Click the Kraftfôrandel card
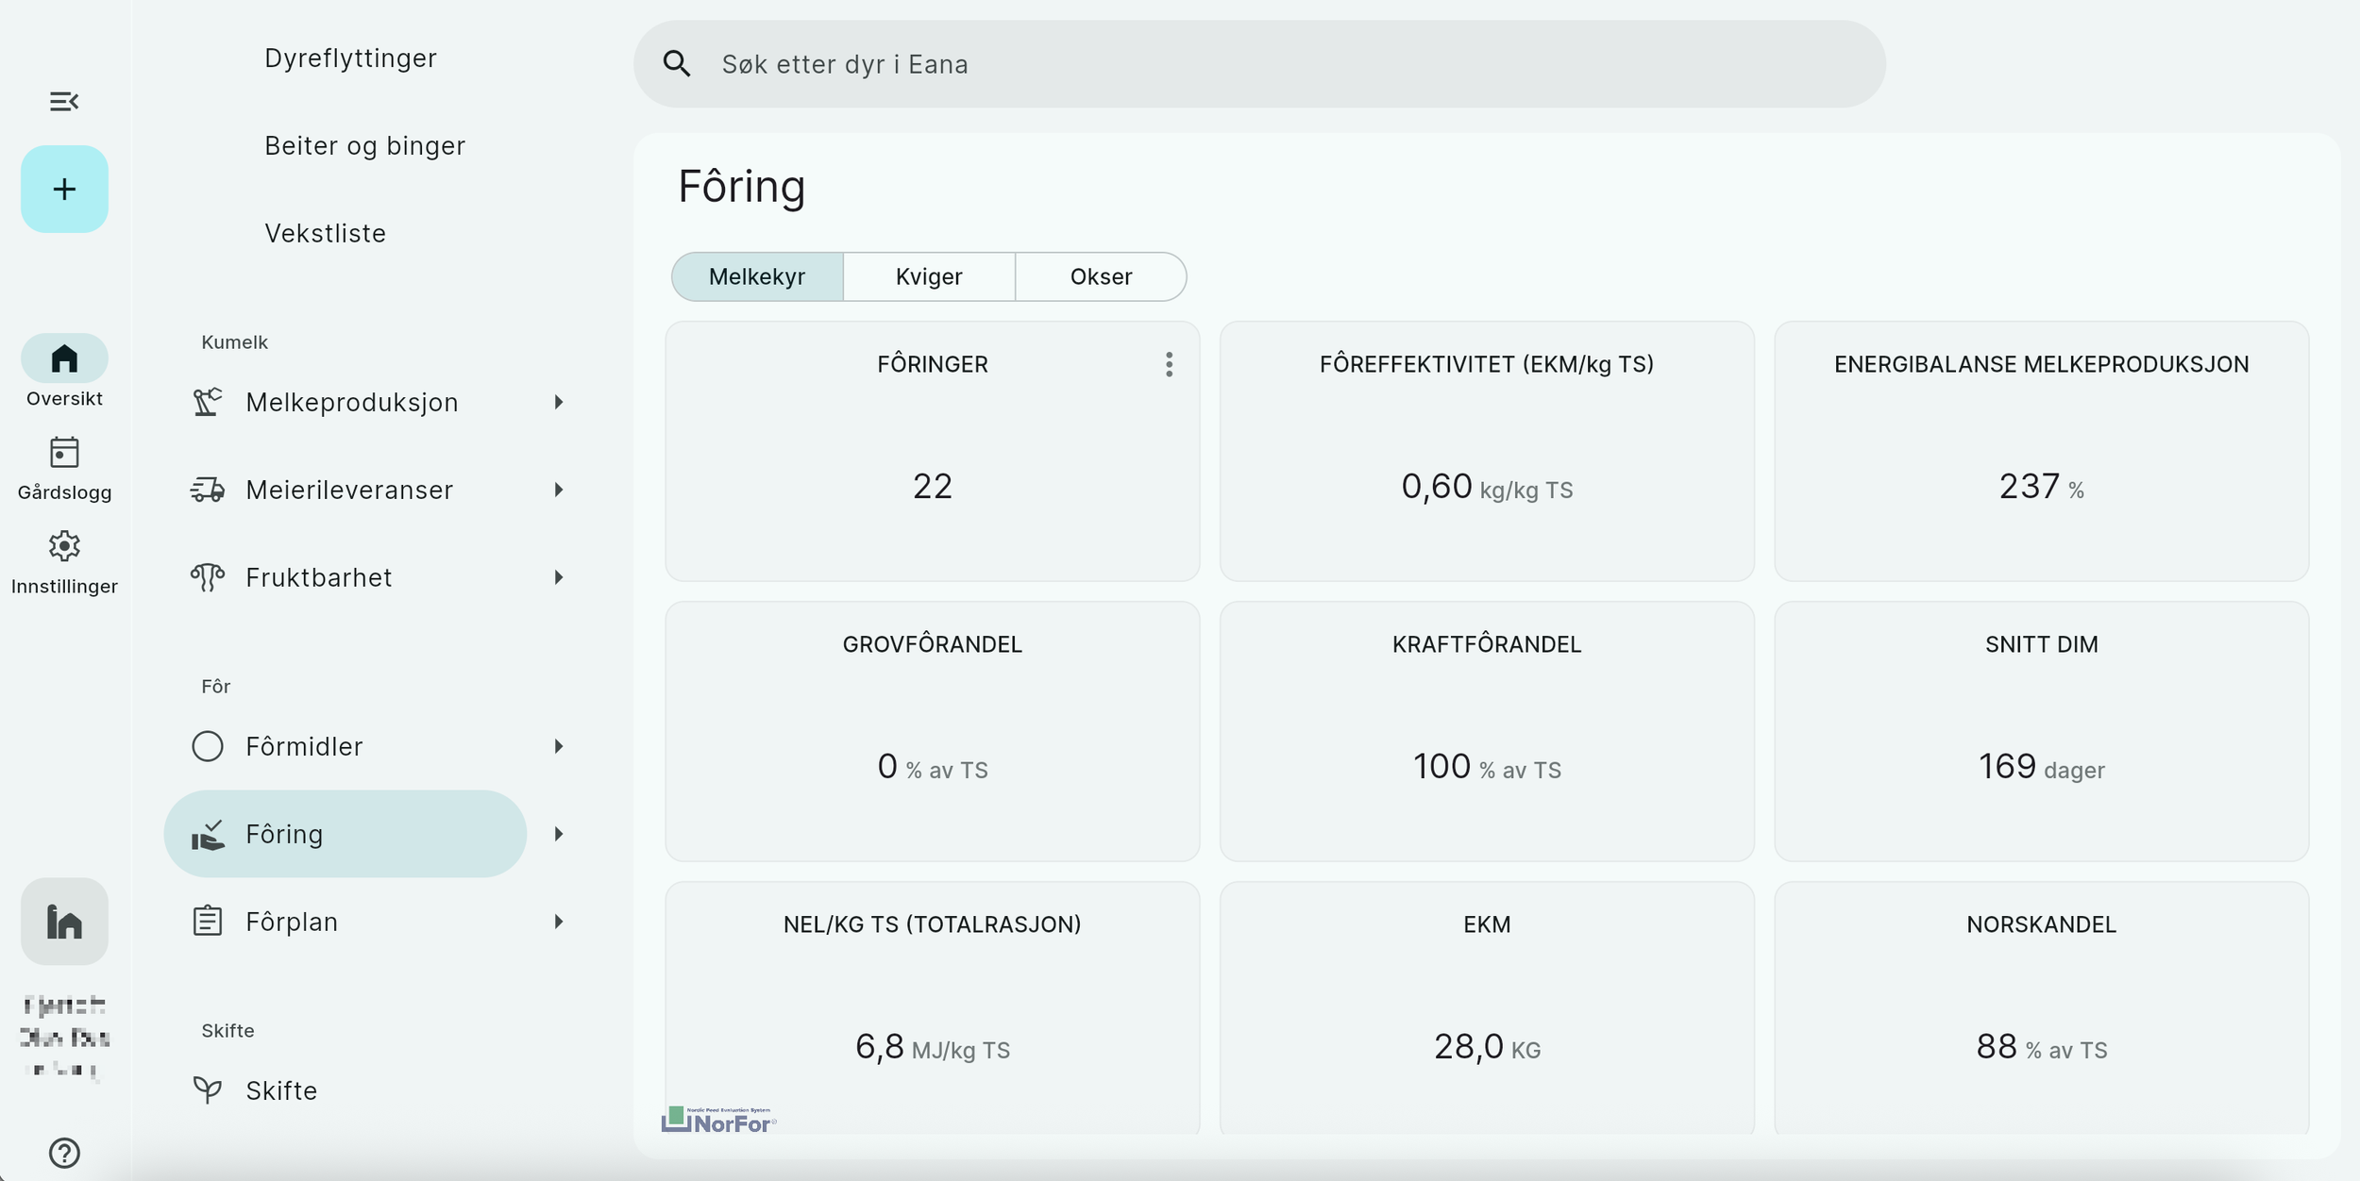Image resolution: width=2360 pixels, height=1181 pixels. [x=1487, y=731]
